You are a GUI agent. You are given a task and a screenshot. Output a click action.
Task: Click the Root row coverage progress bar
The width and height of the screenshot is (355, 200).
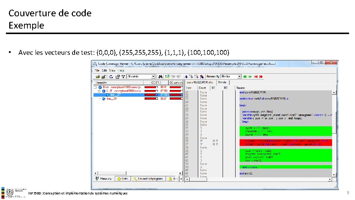coord(151,87)
